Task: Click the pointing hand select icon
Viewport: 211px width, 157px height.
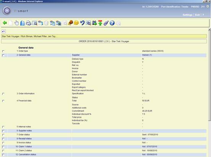Action: 17,23
